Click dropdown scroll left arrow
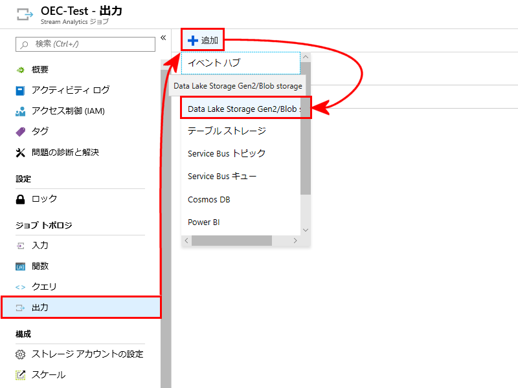Viewport: 518px width, 388px height. click(x=186, y=241)
